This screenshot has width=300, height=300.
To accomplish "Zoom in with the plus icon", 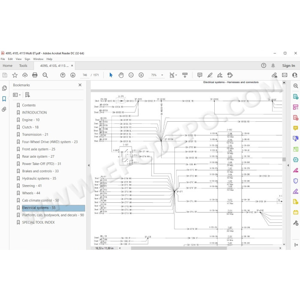I will (x=141, y=75).
